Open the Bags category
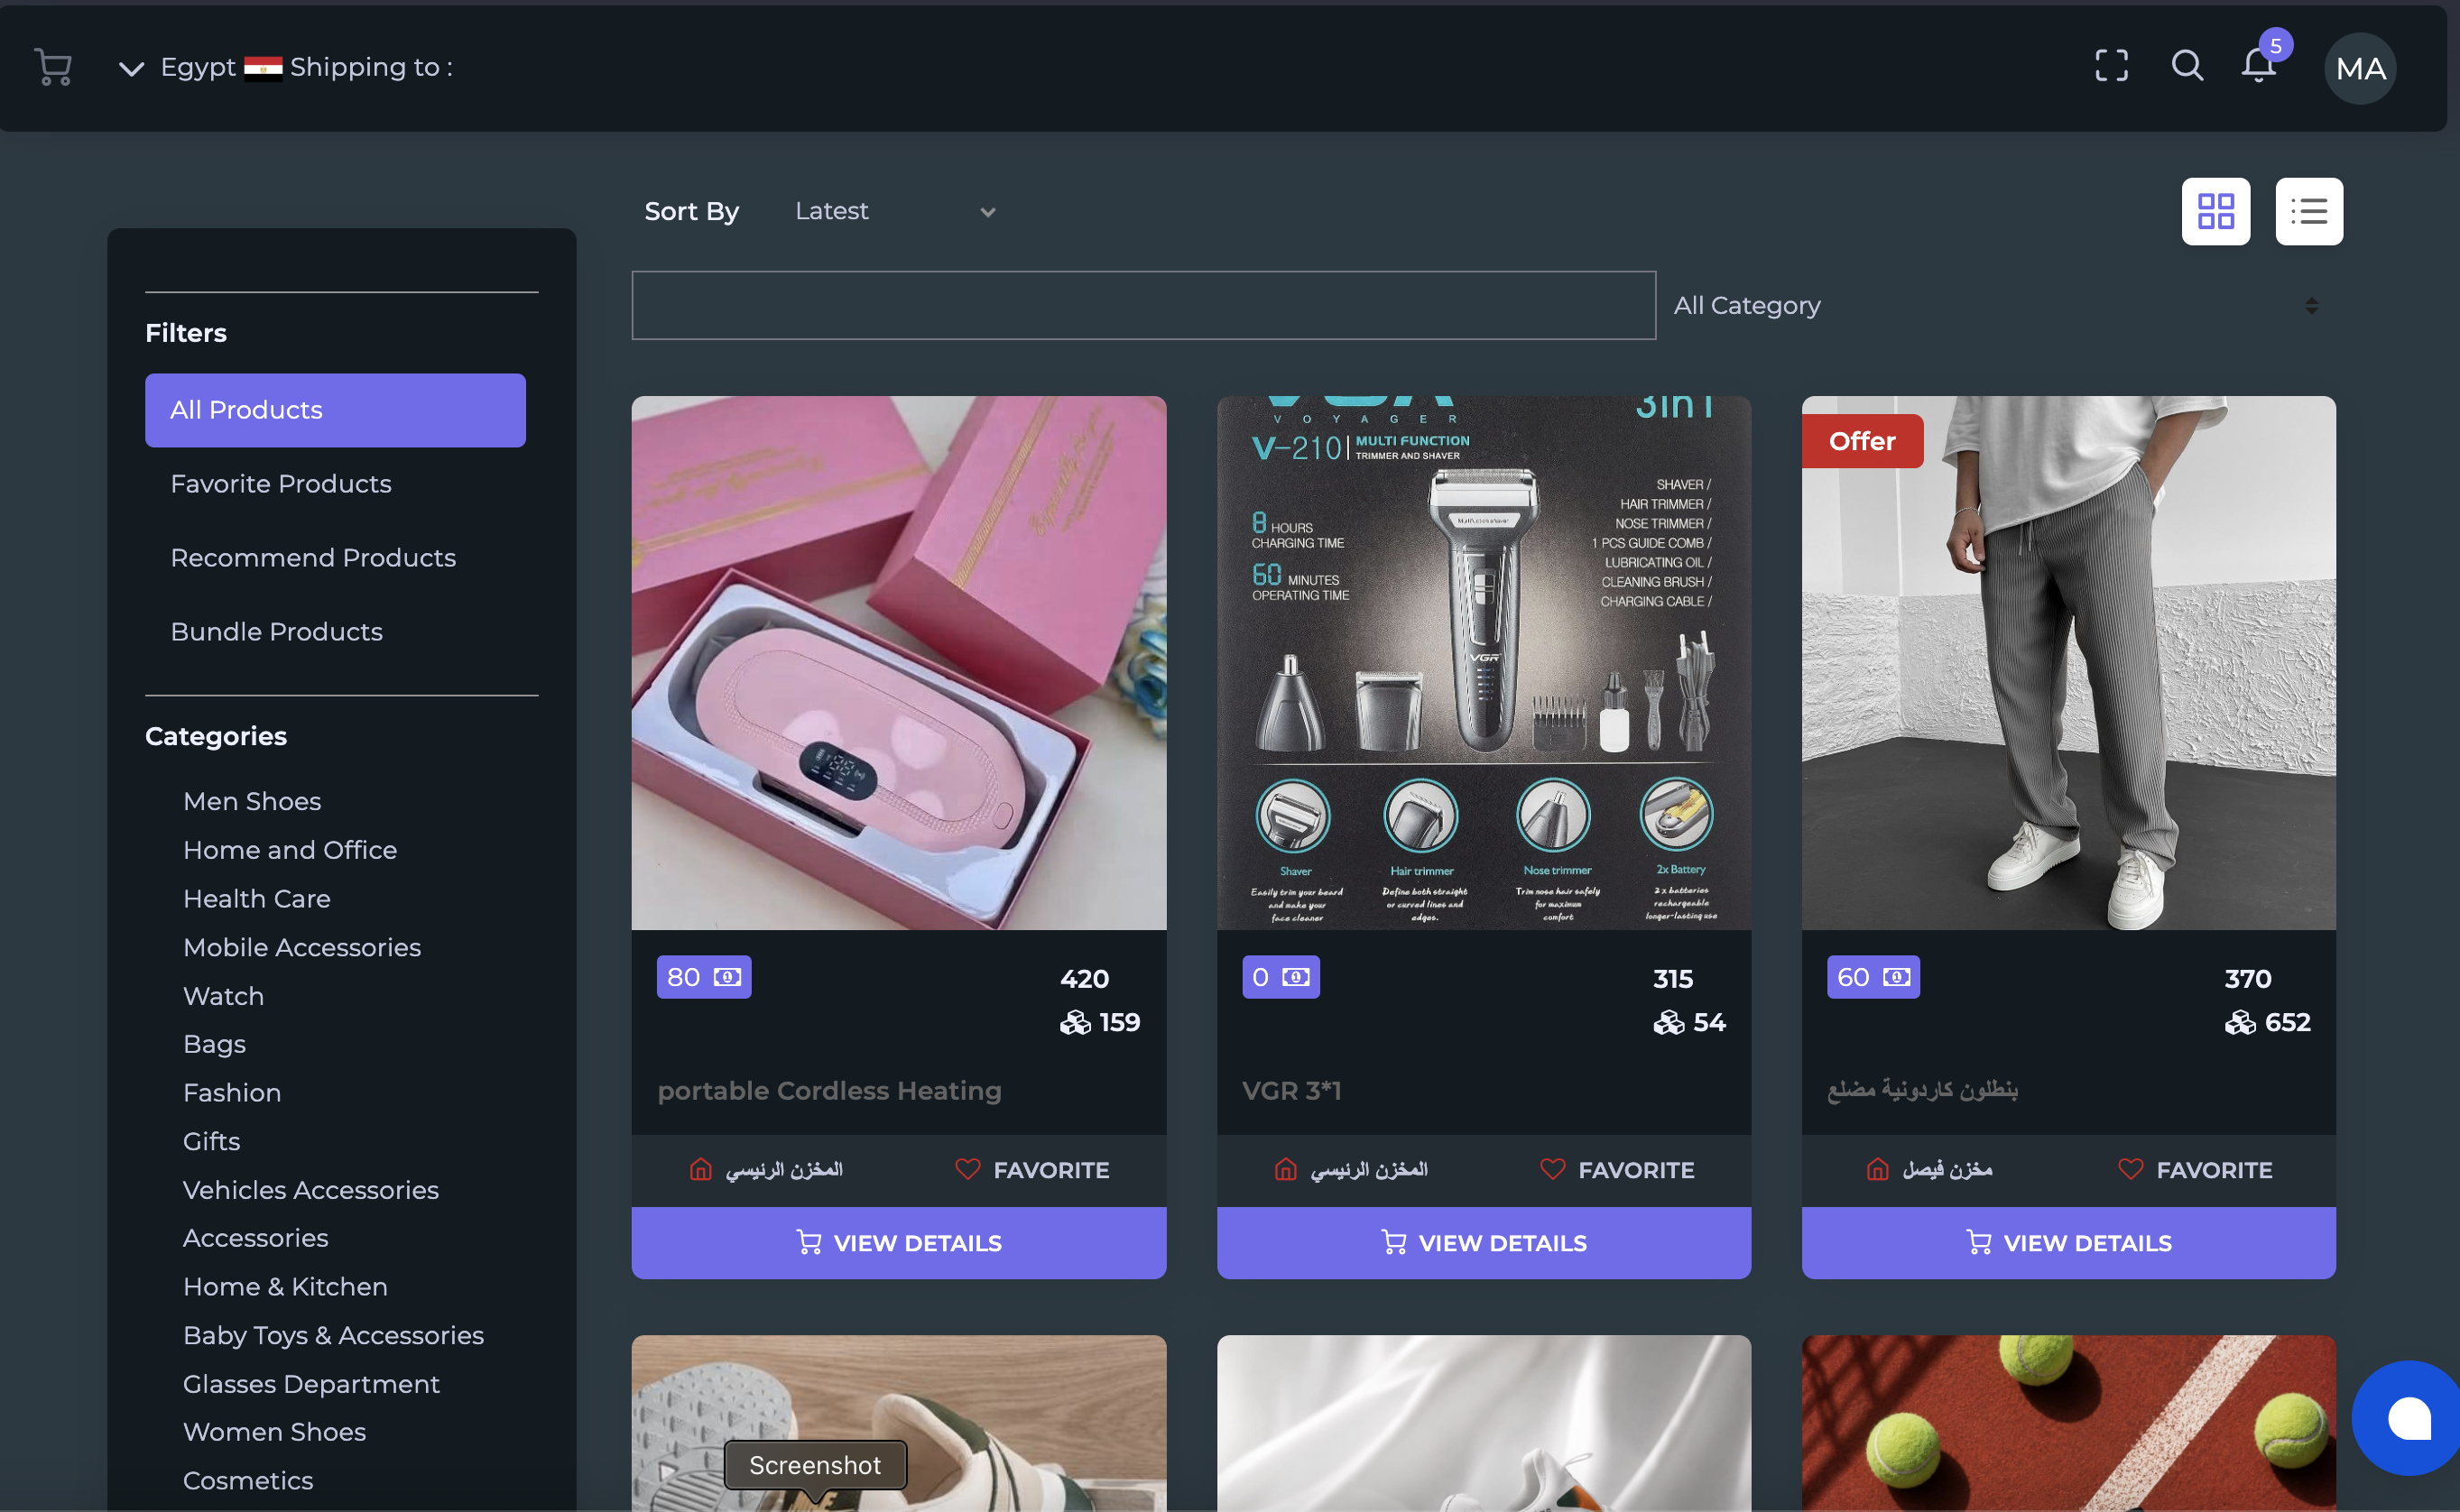 click(x=215, y=1044)
